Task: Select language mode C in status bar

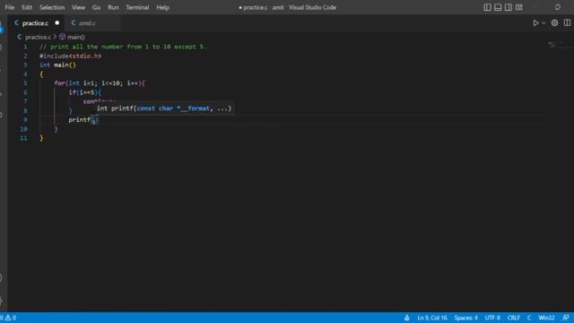Action: click(529, 318)
